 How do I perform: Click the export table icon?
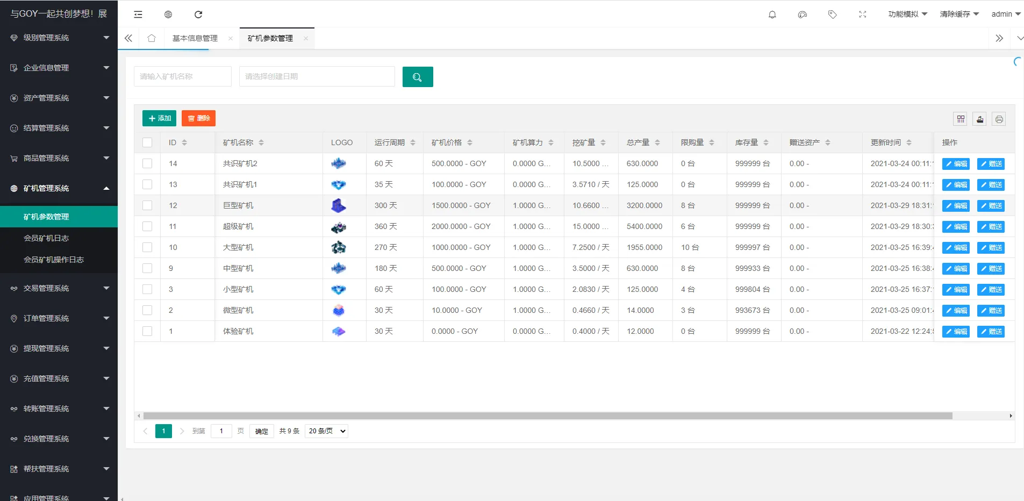[980, 119]
